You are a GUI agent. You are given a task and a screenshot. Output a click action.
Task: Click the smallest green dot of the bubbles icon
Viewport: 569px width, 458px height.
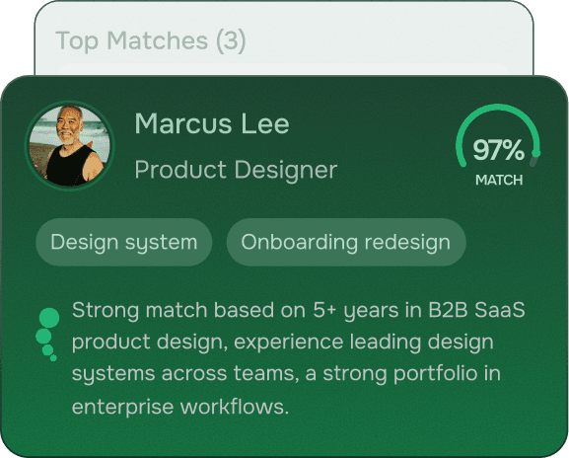53,358
